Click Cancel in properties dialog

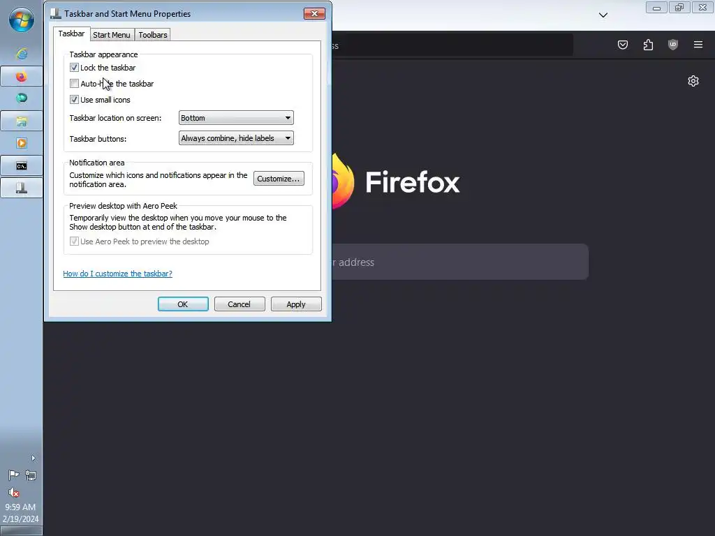239,304
